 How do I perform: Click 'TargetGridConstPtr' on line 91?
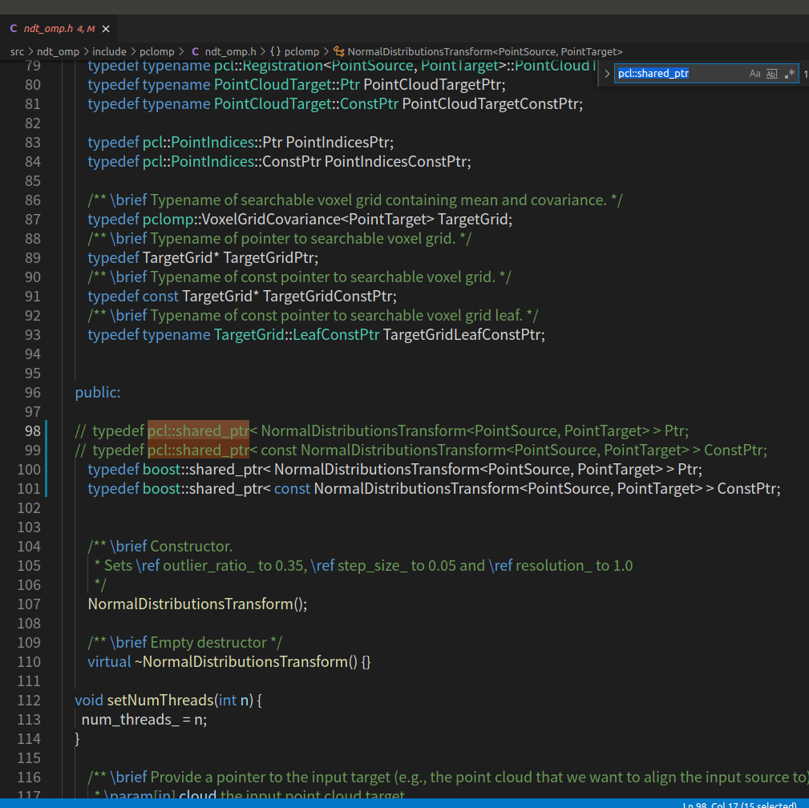[328, 296]
